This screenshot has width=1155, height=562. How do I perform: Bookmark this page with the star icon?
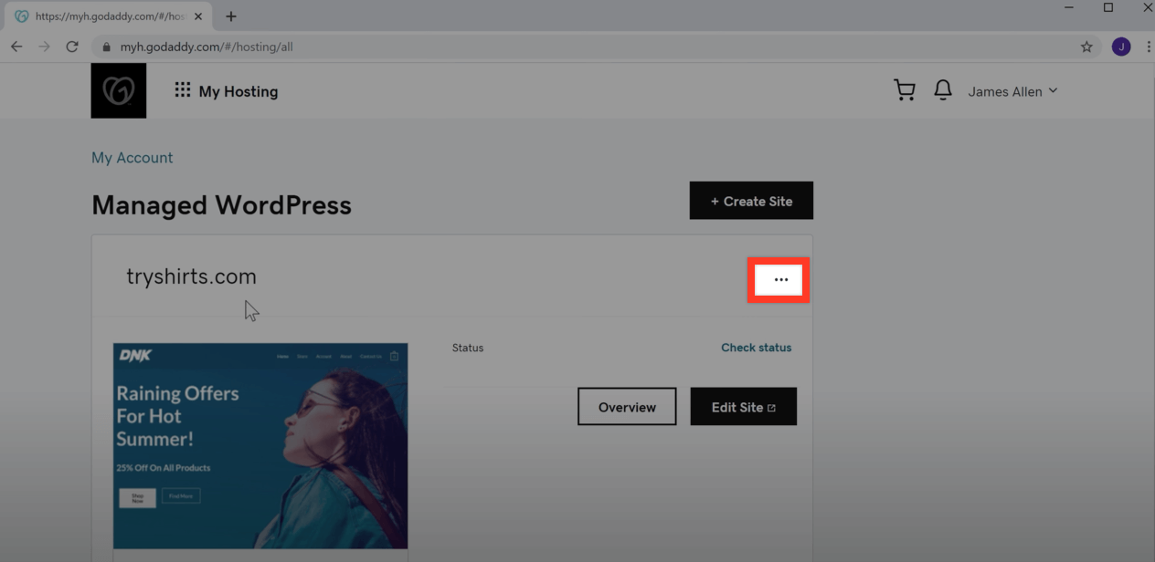click(x=1086, y=47)
